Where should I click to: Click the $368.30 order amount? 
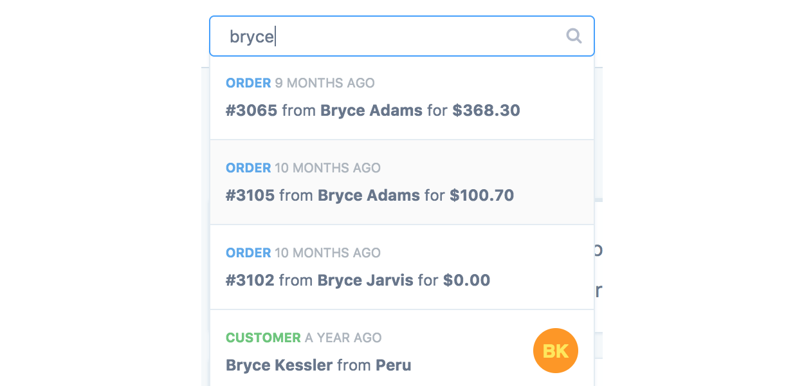pyautogui.click(x=486, y=111)
